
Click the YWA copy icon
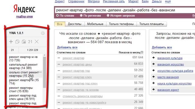coord(17,42)
